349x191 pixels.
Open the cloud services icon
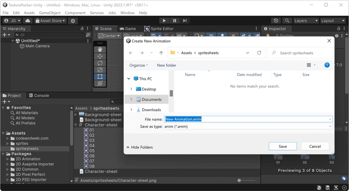click(28, 21)
